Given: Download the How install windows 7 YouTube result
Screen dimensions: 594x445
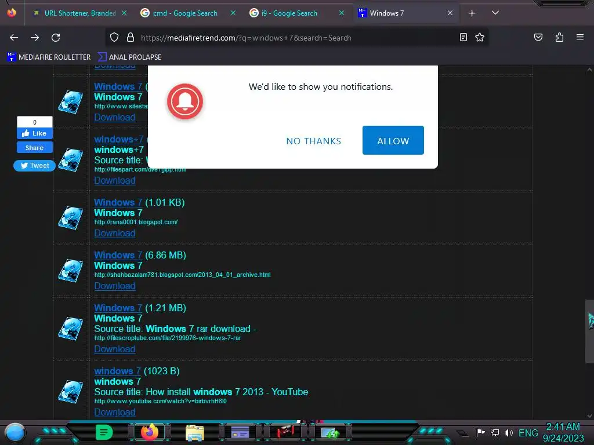Looking at the screenshot, I should (115, 412).
